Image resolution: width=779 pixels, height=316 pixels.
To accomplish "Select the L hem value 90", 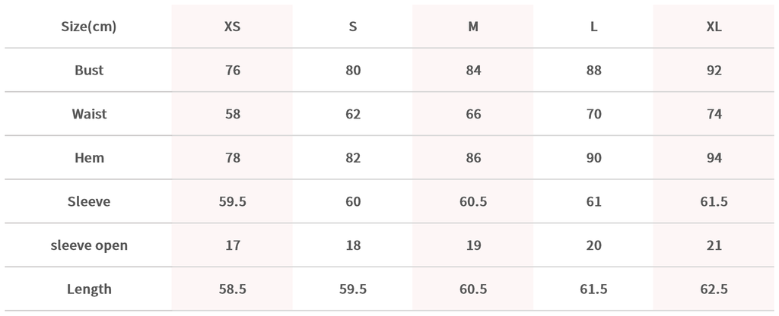I will [594, 158].
